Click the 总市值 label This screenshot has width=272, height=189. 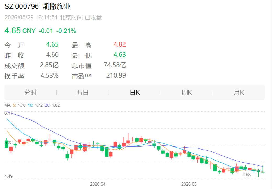point(82,66)
